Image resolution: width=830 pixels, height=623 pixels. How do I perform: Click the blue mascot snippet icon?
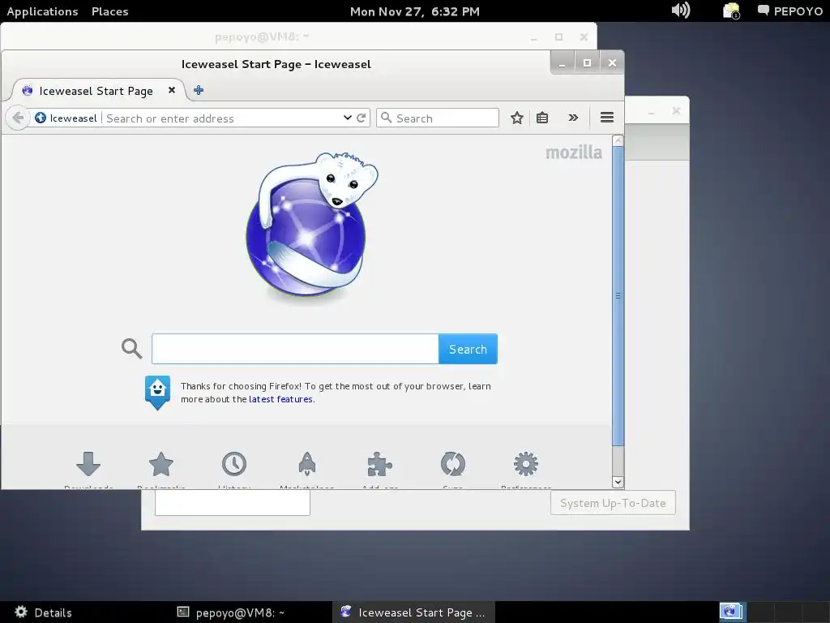[x=158, y=393]
